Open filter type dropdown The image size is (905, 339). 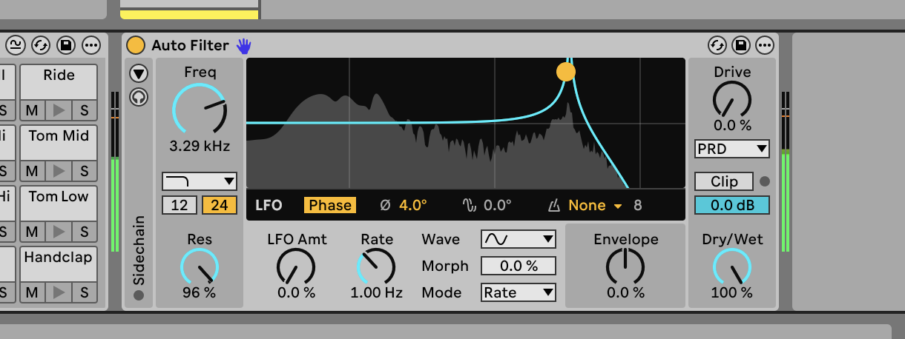tap(200, 181)
